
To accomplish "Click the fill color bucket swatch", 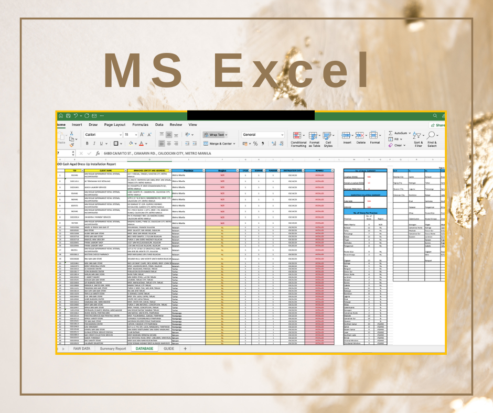I will pyautogui.click(x=131, y=144).
